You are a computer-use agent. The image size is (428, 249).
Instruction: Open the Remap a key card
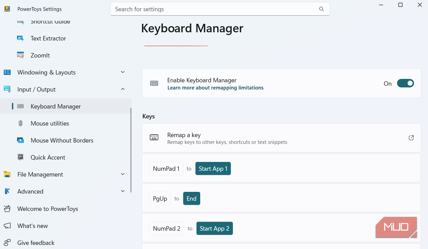coord(282,138)
